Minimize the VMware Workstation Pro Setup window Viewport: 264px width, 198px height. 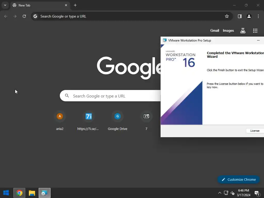pos(258,40)
